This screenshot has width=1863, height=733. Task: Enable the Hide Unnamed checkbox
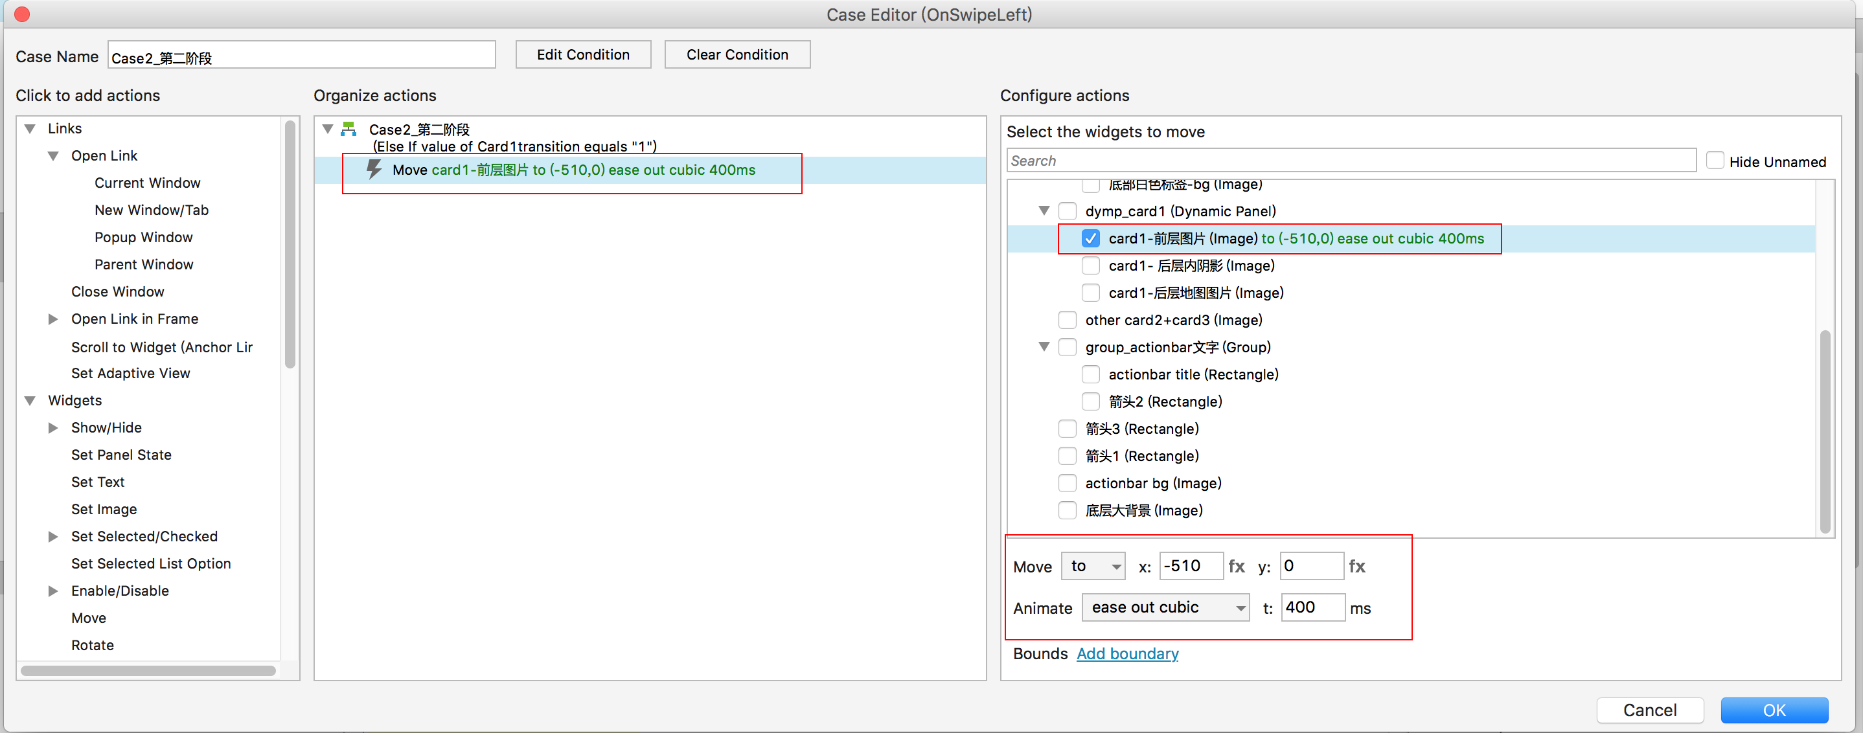[1714, 161]
